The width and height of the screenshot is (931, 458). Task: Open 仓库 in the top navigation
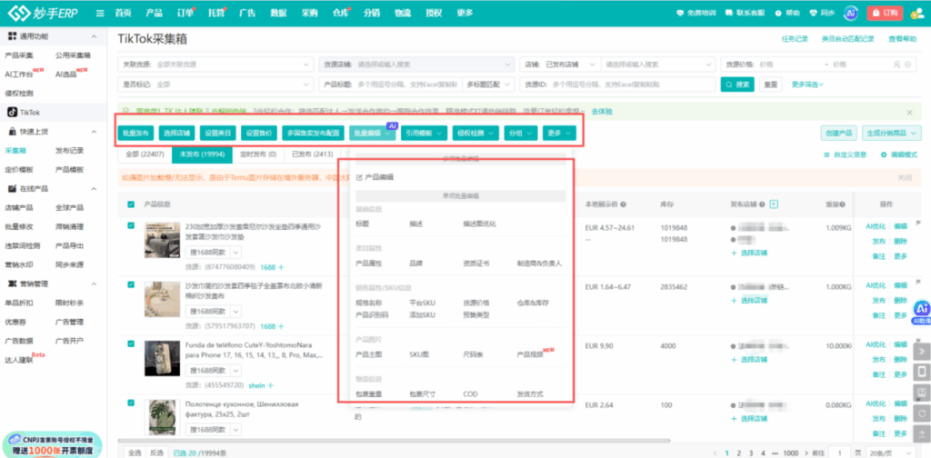tap(341, 13)
